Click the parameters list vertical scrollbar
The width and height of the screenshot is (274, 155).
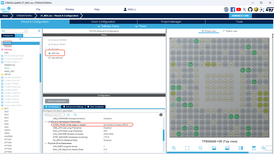[x=164, y=135]
